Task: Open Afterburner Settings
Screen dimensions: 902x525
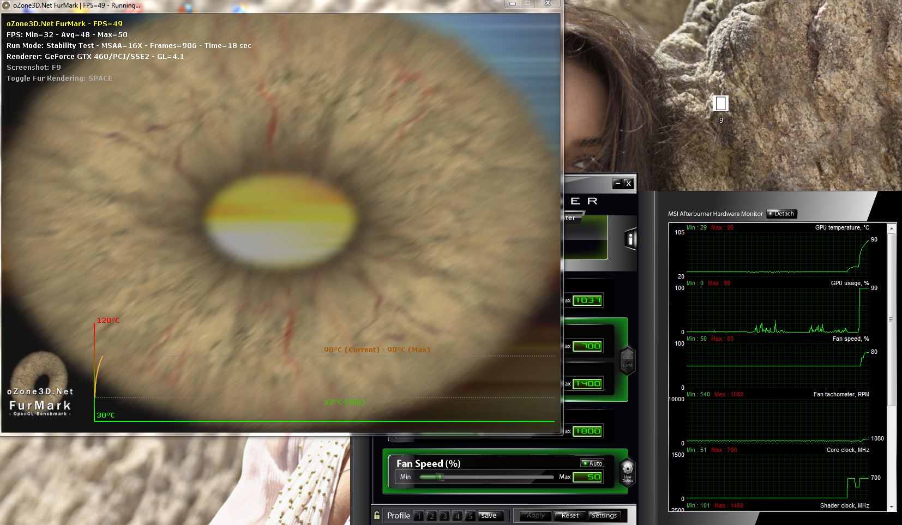Action: 604,516
